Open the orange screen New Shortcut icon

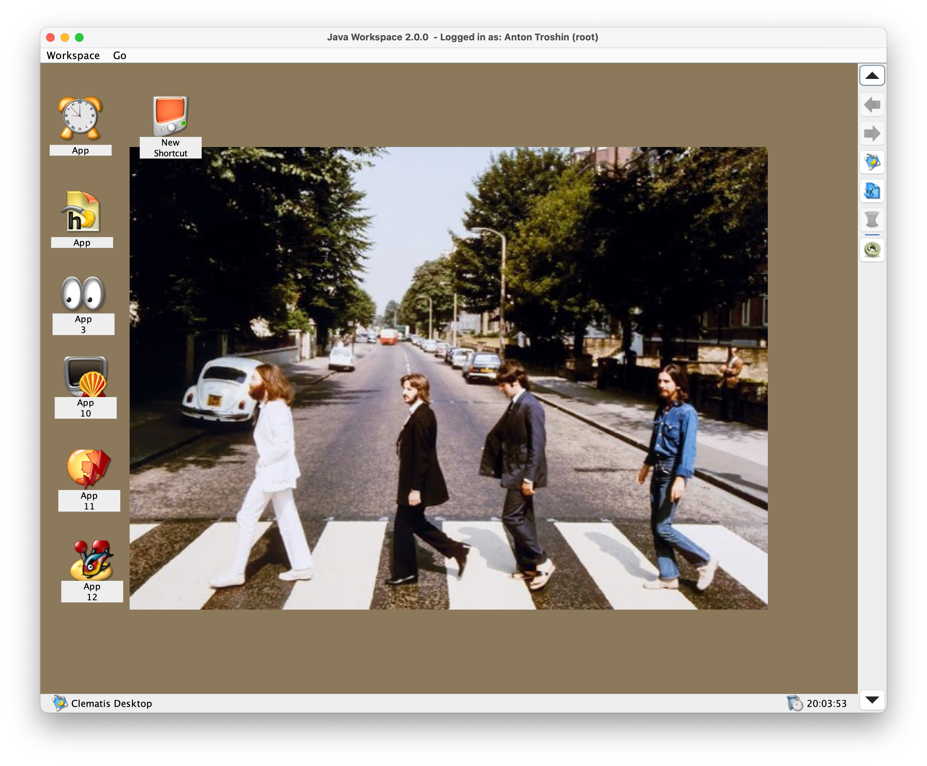click(170, 116)
